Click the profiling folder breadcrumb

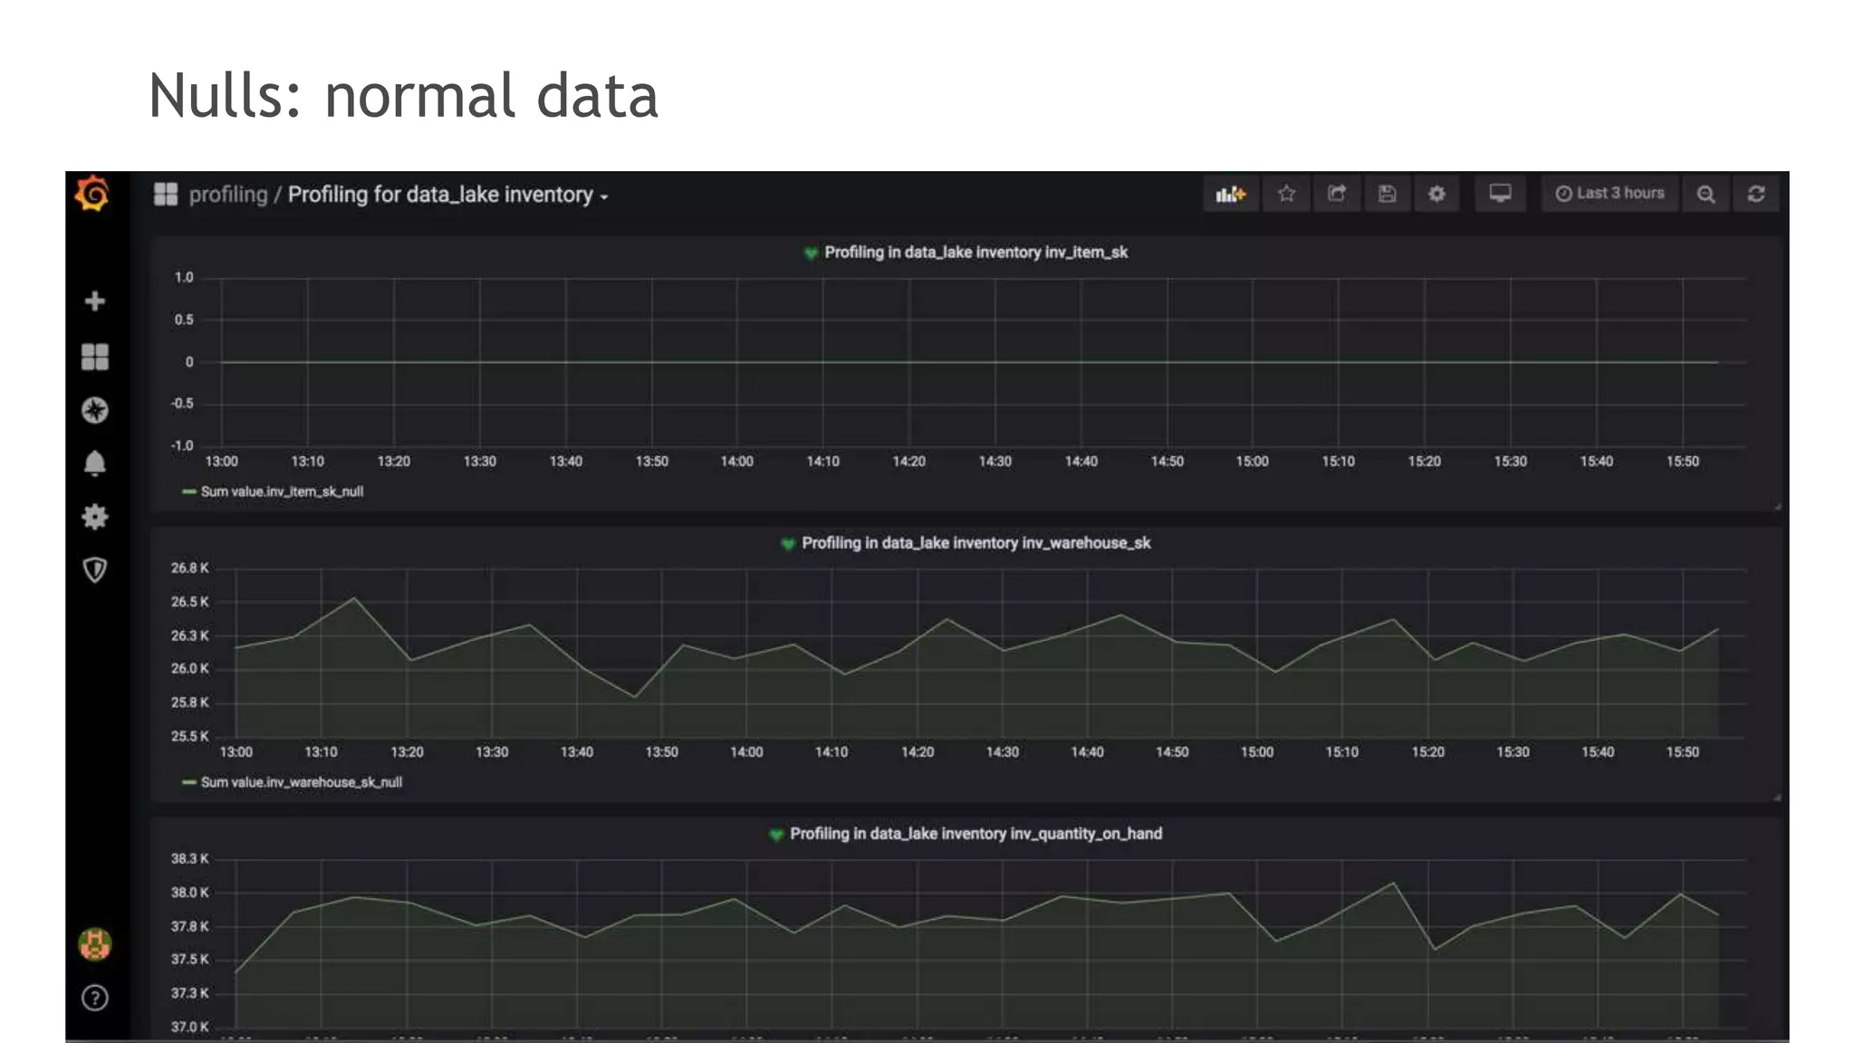pyautogui.click(x=228, y=195)
